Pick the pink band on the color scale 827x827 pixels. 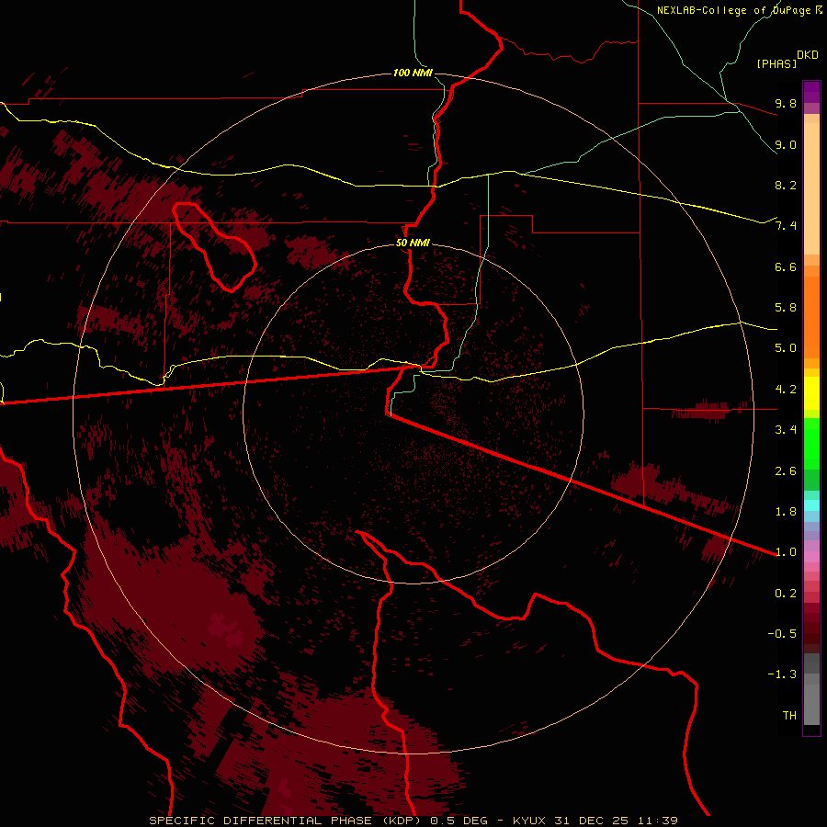tap(811, 557)
